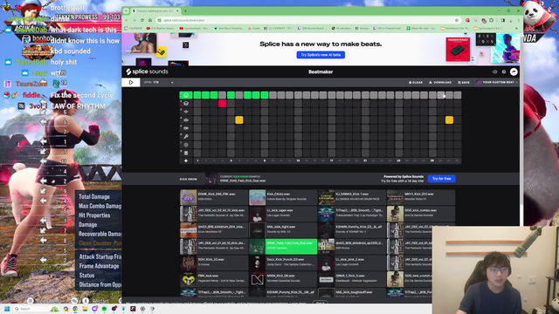Image resolution: width=559 pixels, height=314 pixels.
Task: Select the seventh track instrument icon
Action: click(x=186, y=145)
